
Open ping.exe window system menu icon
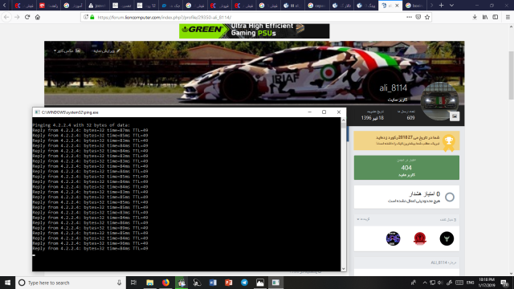(x=37, y=112)
